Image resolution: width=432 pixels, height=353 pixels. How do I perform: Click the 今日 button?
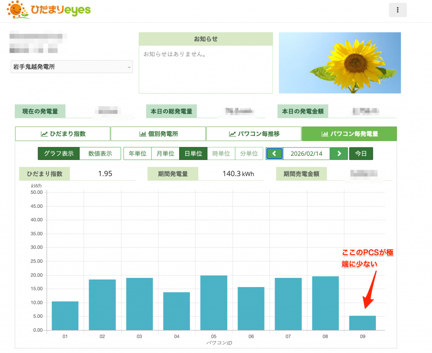(361, 154)
